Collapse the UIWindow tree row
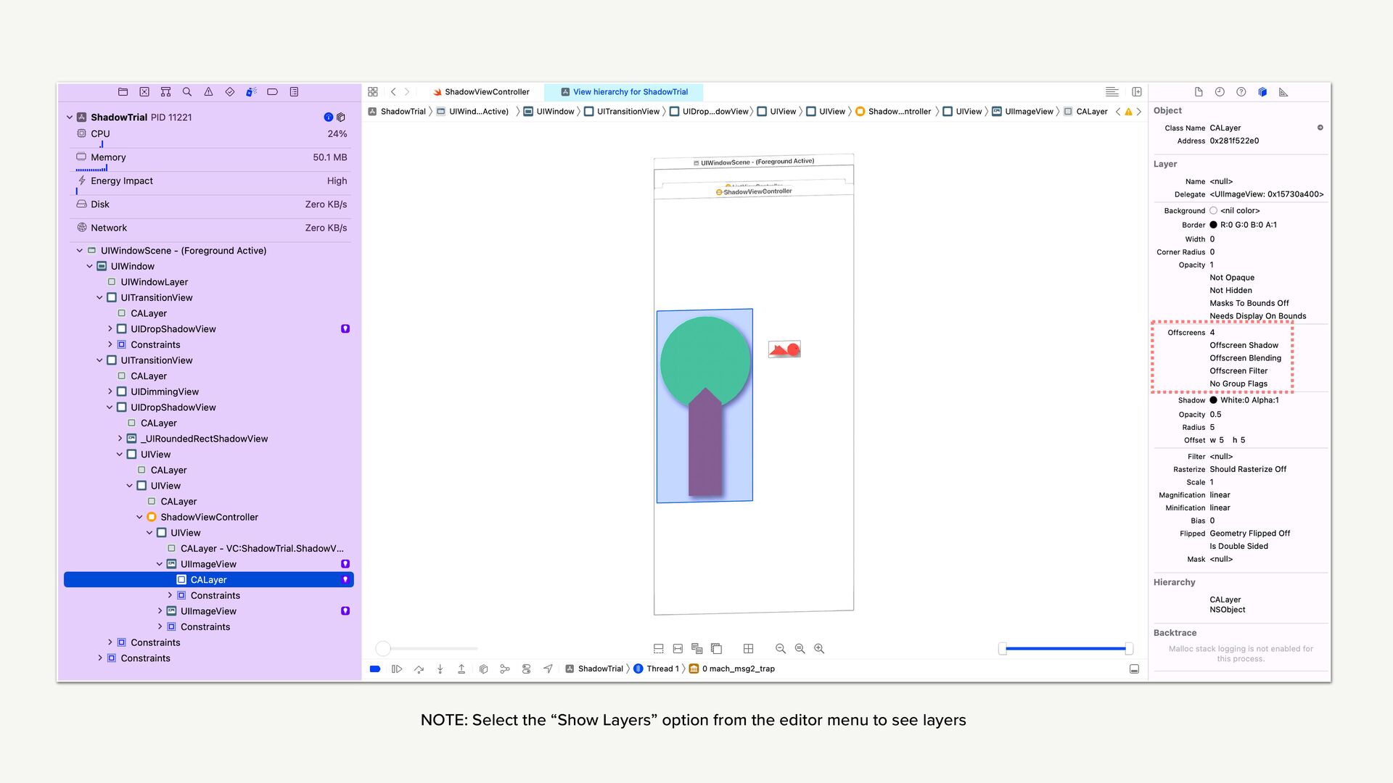The image size is (1393, 783). (x=90, y=267)
